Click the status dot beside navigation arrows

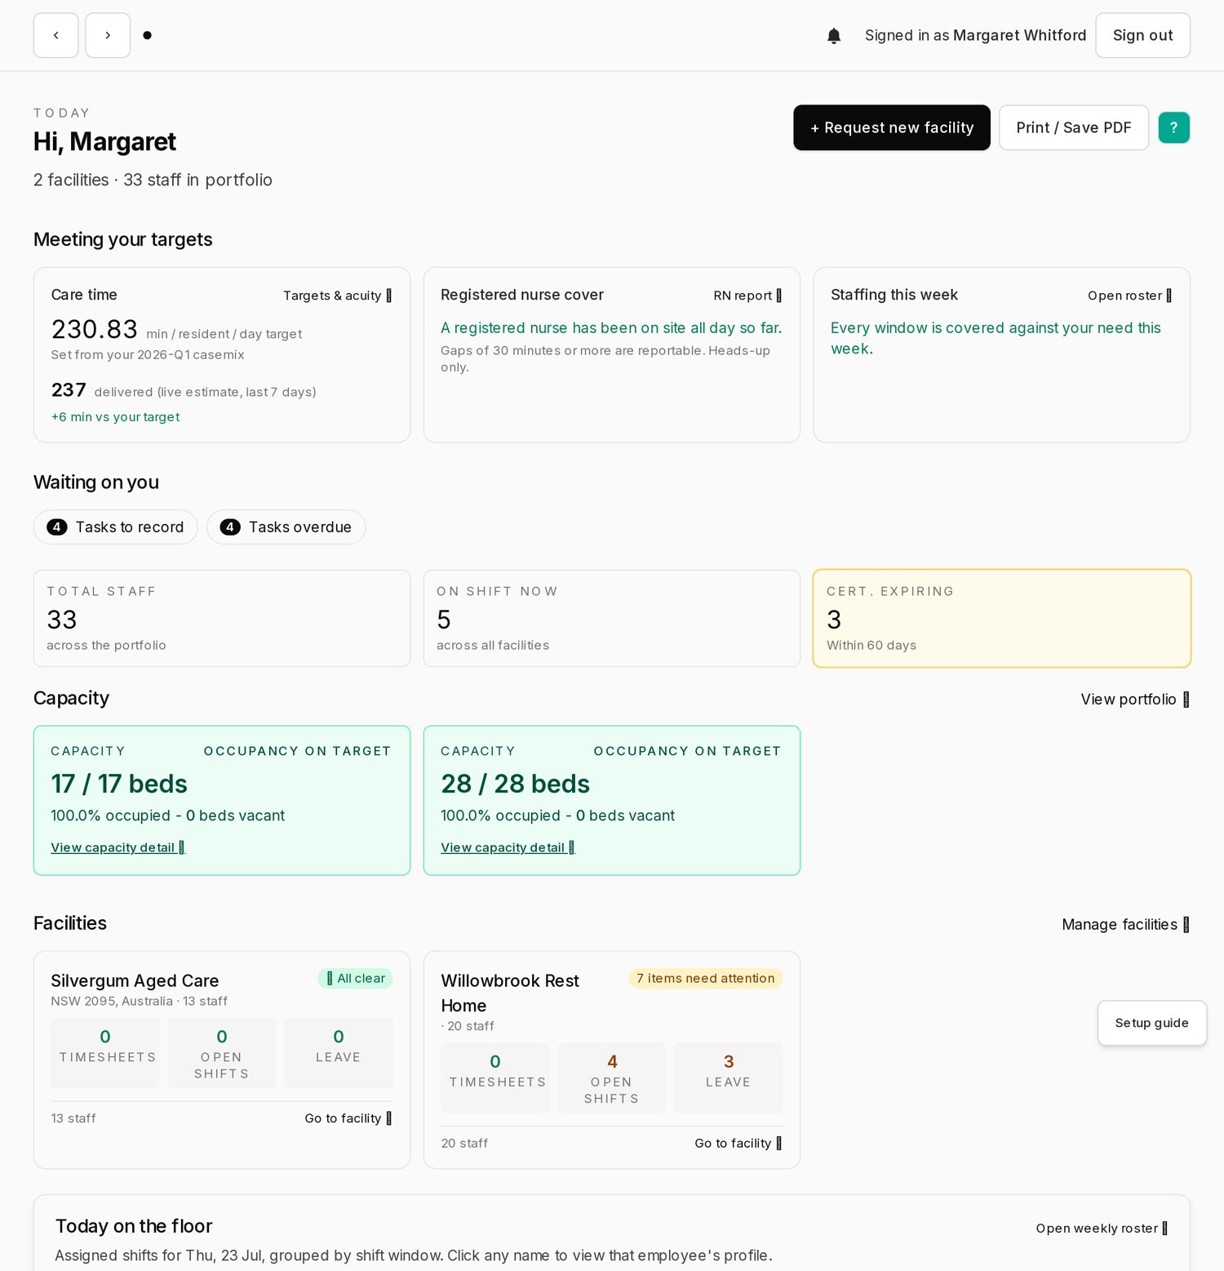147,35
